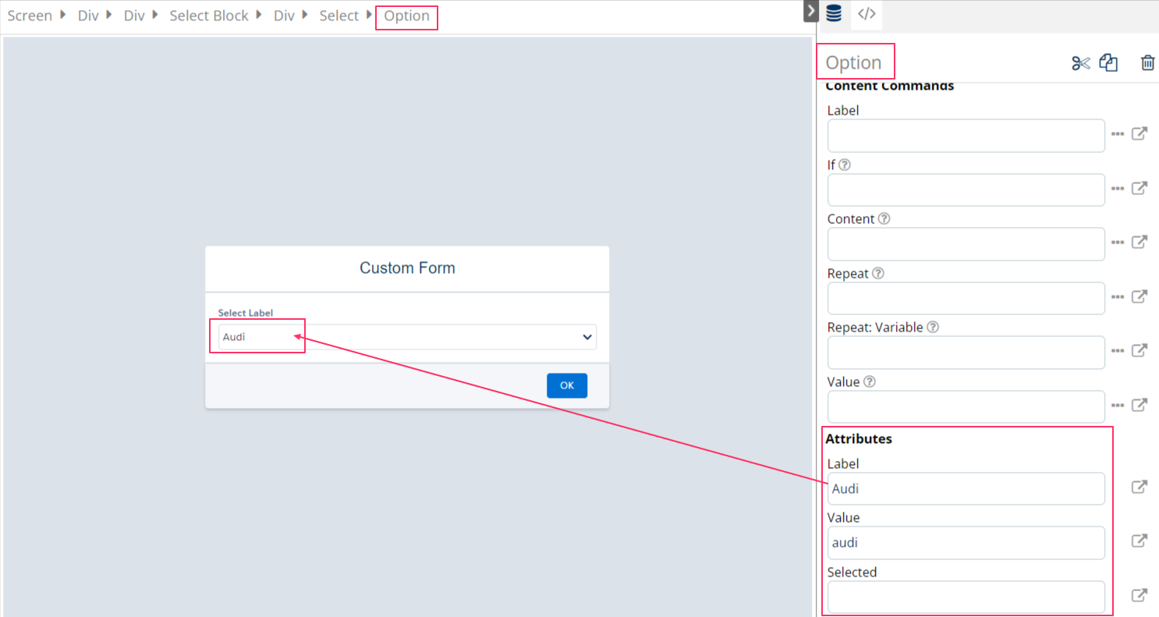The height and width of the screenshot is (617, 1159).
Task: Click the ellipsis beside the If field
Action: coord(1118,189)
